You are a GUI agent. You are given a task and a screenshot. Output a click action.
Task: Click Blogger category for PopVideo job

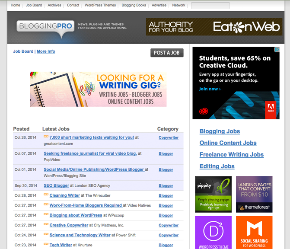(x=166, y=153)
